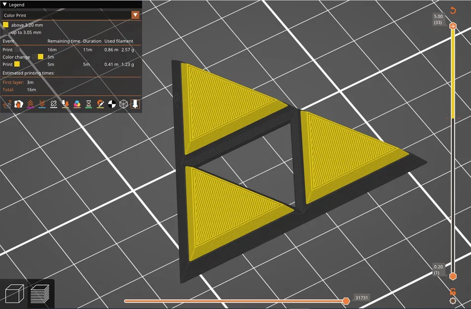The image size is (471, 309).
Task: Click the 'Duration' column header
Action: pyautogui.click(x=92, y=41)
